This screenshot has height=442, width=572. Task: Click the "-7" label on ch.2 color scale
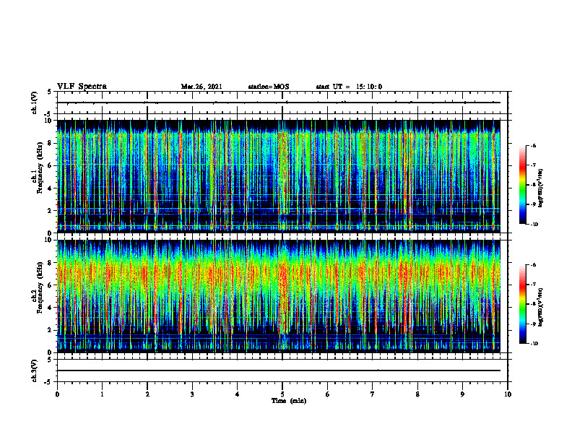point(532,285)
